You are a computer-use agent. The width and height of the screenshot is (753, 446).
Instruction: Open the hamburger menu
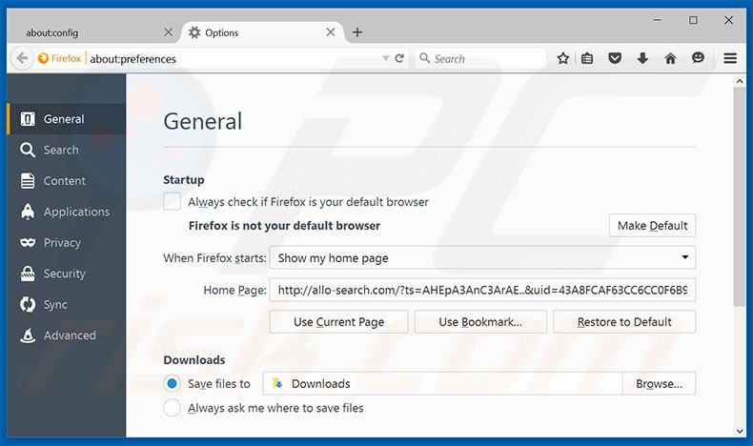730,58
